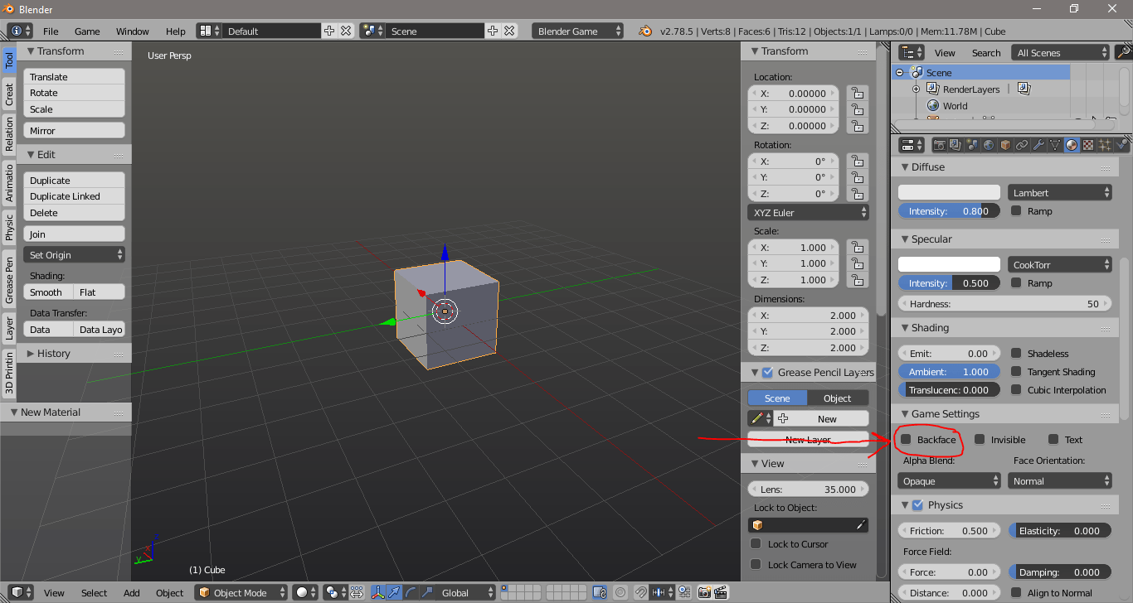The height and width of the screenshot is (603, 1133).
Task: Open the Texture properties tab
Action: click(x=1087, y=144)
